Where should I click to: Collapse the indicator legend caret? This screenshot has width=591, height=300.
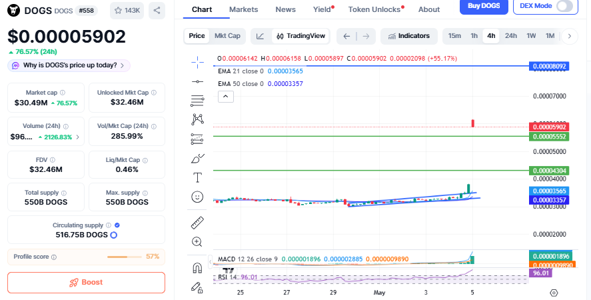click(x=226, y=97)
